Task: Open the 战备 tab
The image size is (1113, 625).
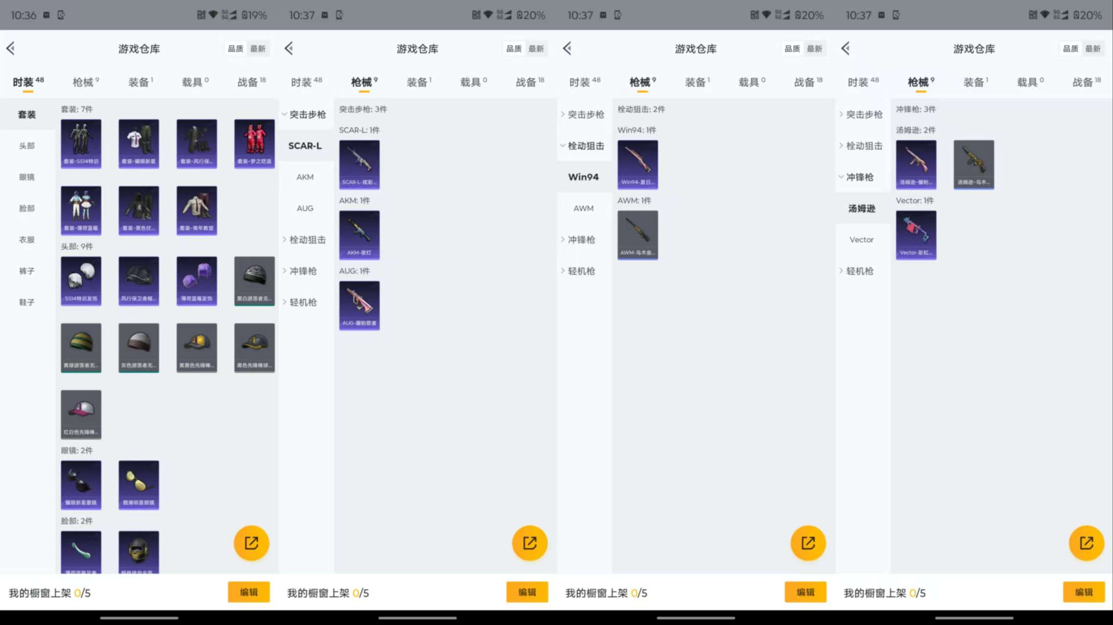Action: tap(250, 81)
